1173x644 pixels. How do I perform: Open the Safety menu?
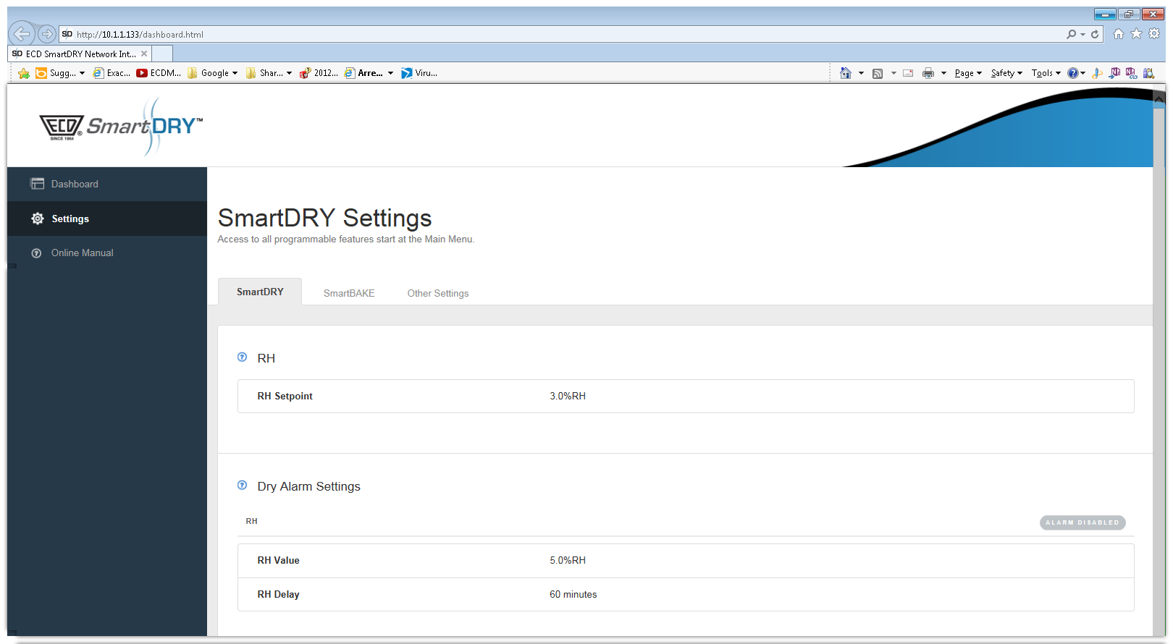(1006, 73)
